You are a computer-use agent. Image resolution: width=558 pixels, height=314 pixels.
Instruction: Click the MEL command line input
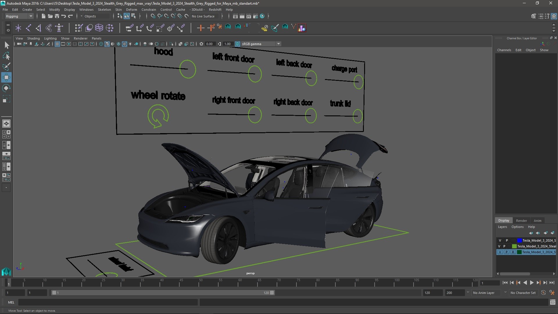[108, 302]
